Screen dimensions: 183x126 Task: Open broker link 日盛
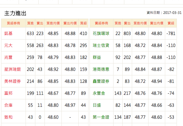97,105
